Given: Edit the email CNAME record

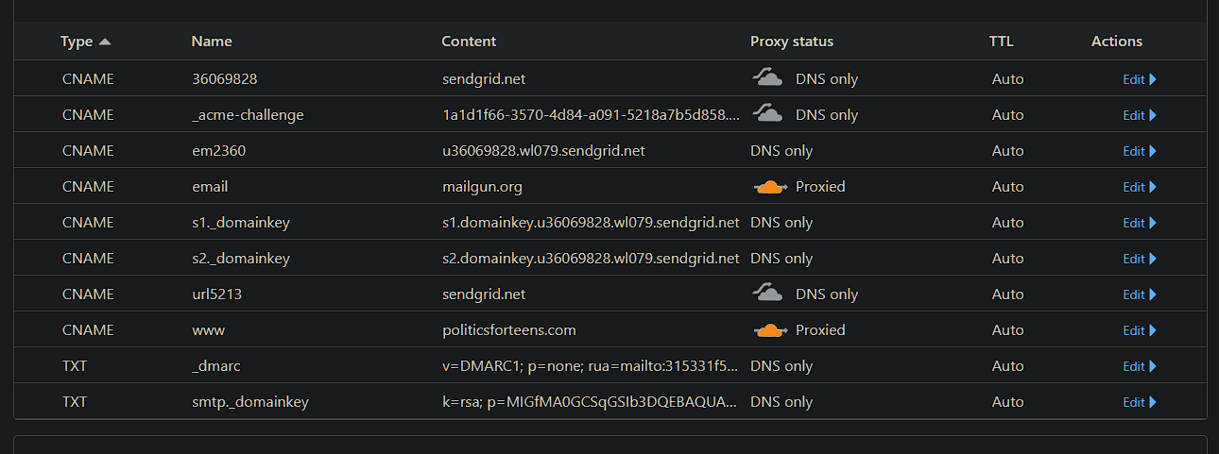Looking at the screenshot, I should [x=1133, y=187].
